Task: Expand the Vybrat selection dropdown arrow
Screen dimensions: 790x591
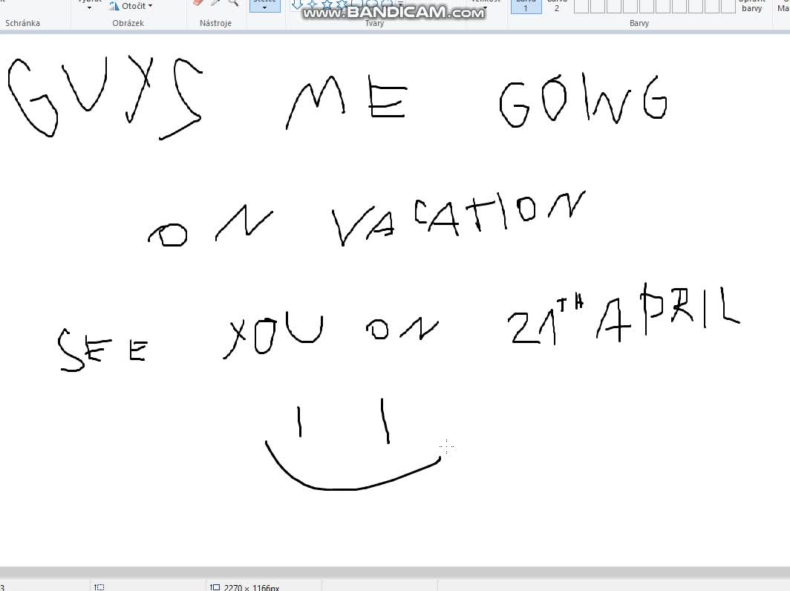Action: point(89,7)
